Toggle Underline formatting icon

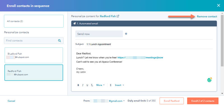87,85
